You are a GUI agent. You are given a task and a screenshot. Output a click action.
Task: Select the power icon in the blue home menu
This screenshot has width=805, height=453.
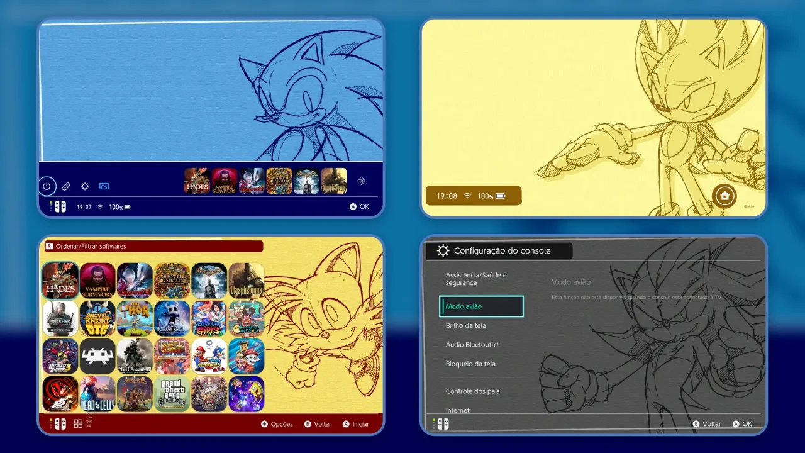pos(47,186)
